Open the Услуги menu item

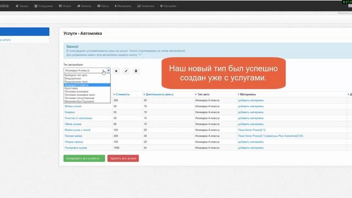(x=65, y=6)
